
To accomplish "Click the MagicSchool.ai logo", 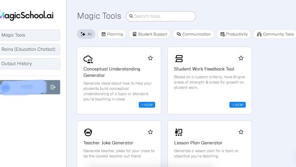I will 27,15.
